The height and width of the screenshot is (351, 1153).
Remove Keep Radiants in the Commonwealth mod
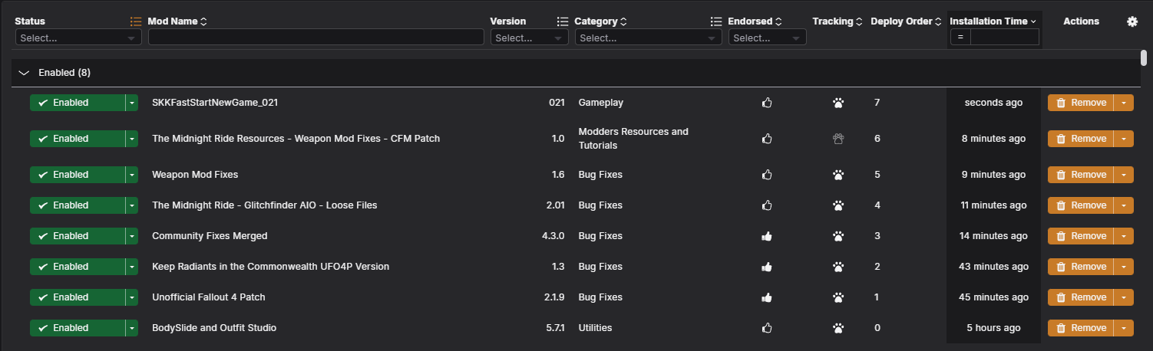tap(1081, 267)
